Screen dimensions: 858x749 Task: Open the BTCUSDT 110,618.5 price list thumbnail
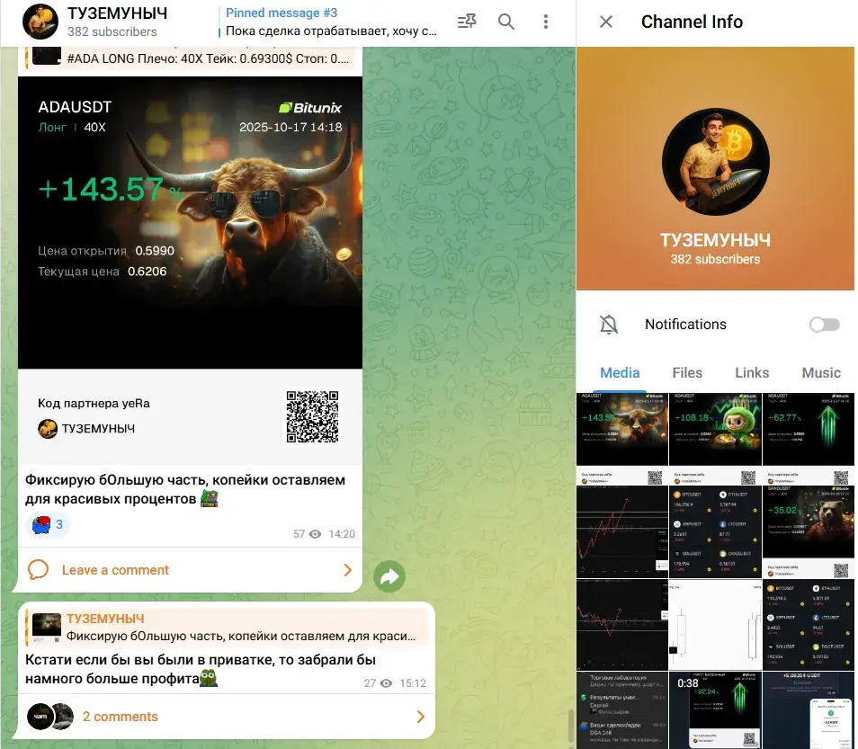tap(809, 625)
